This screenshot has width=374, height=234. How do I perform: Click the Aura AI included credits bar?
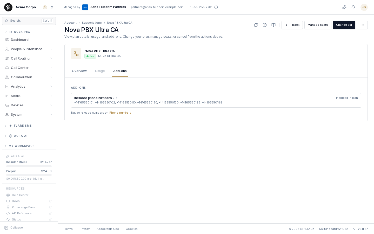coord(29,166)
